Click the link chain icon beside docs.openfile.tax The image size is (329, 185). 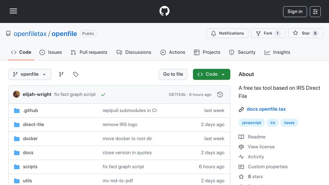pos(241,110)
